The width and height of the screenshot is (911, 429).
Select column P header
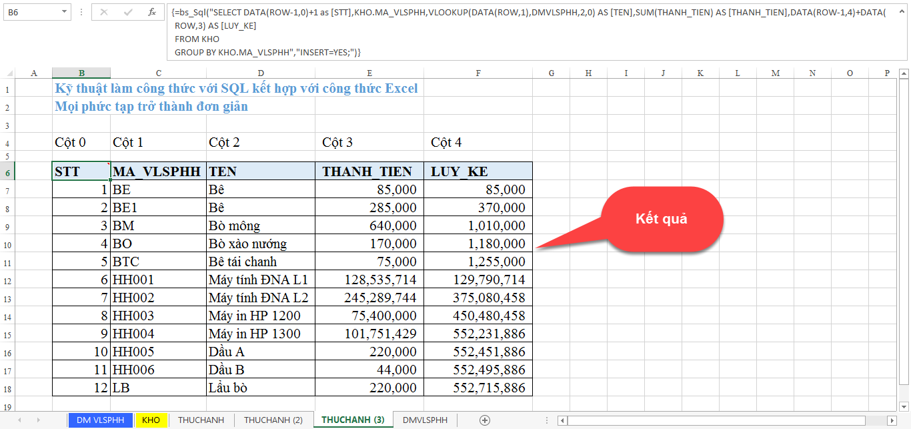887,73
